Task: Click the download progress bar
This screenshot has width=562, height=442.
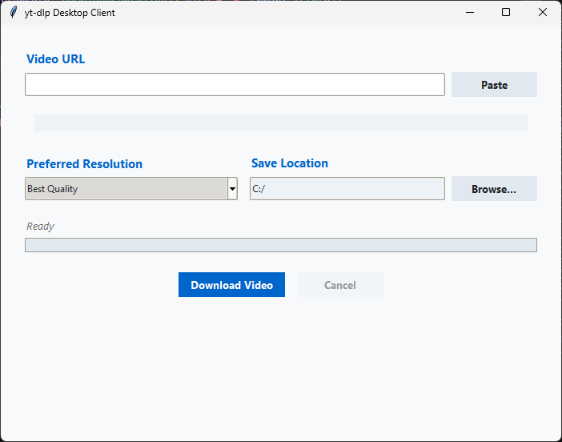Action: pyautogui.click(x=281, y=245)
